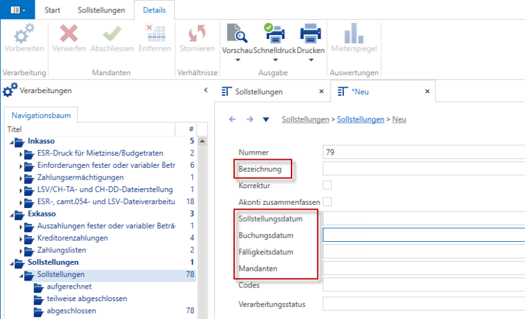525x319 pixels.
Task: Click the Verarbeitungen gears panel icon
Action: pyautogui.click(x=10, y=90)
